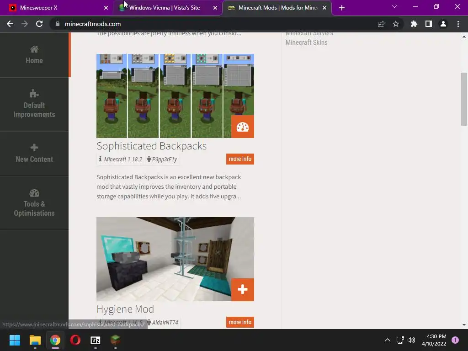The width and height of the screenshot is (468, 351).
Task: Switch to the Minesweeper X tab
Action: pyautogui.click(x=56, y=8)
